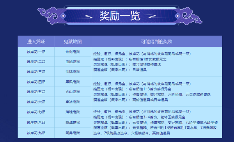Select the 可能得到的奖励 column header
This screenshot has height=142, width=234.
coord(156,41)
